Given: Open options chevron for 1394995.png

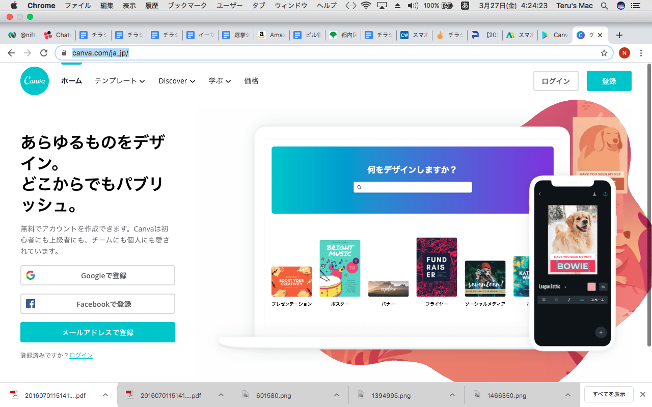Looking at the screenshot, I should (x=452, y=395).
